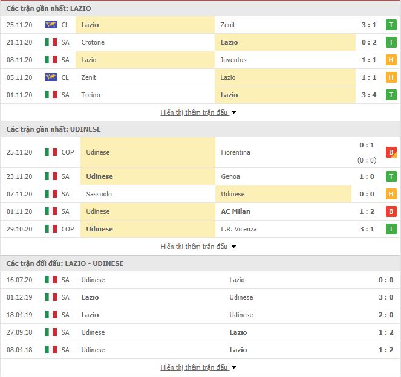Click the AC Milan team name
This screenshot has height=377, width=401.
pyautogui.click(x=235, y=211)
